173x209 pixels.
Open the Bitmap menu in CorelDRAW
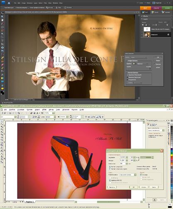coord(51,109)
